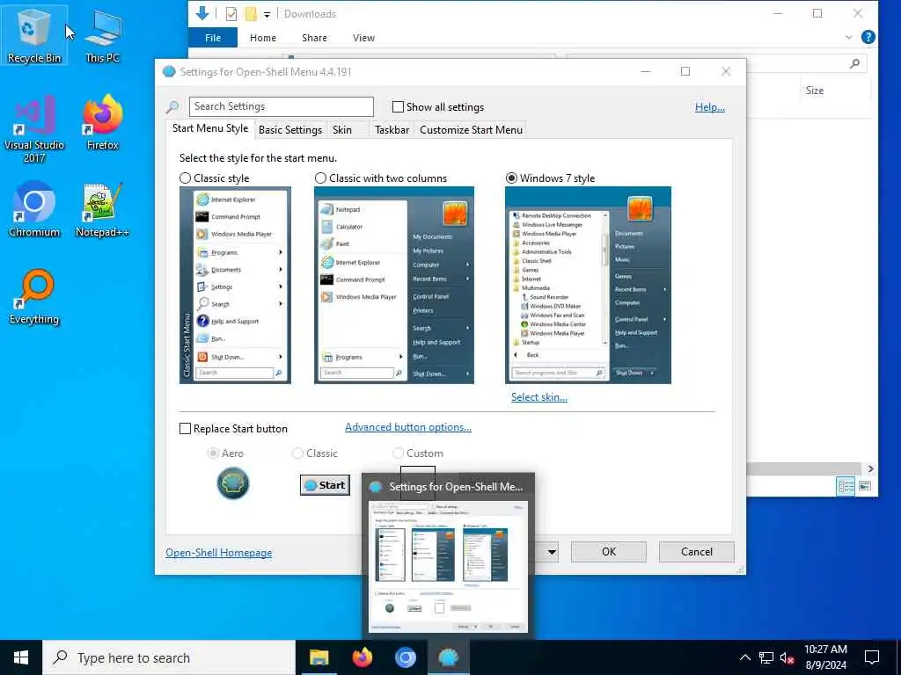901x675 pixels.
Task: Focus the Search Settings input field
Action: (x=281, y=106)
